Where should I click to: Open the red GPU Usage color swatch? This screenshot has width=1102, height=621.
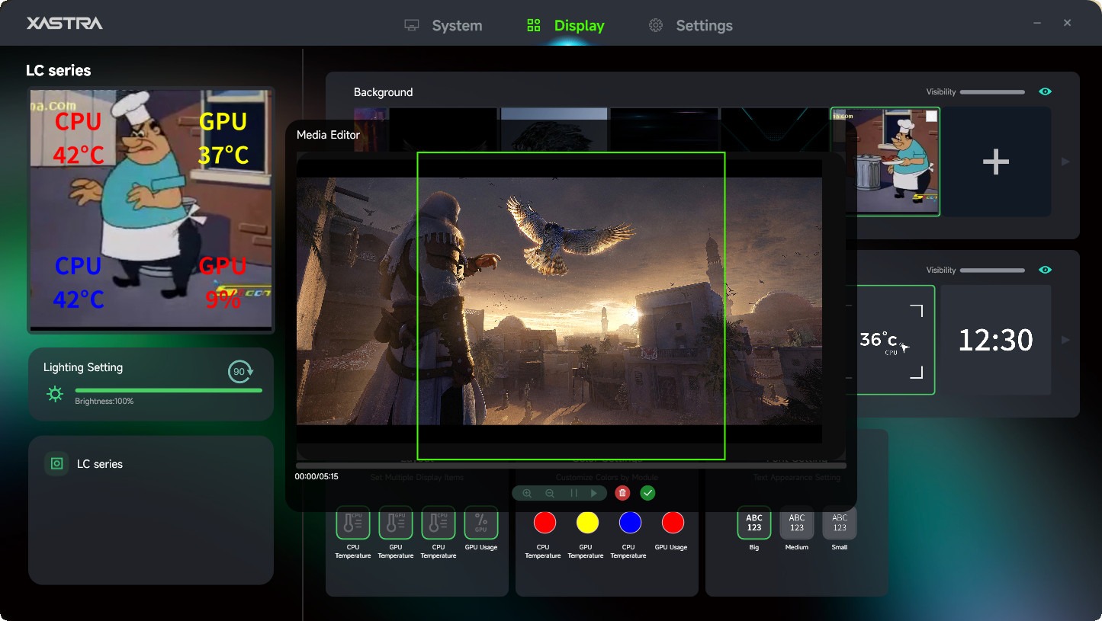tap(673, 523)
